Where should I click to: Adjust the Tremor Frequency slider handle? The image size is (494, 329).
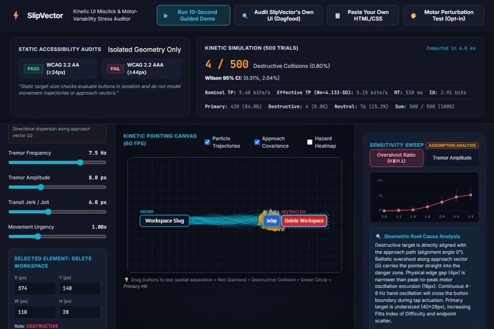click(x=80, y=162)
